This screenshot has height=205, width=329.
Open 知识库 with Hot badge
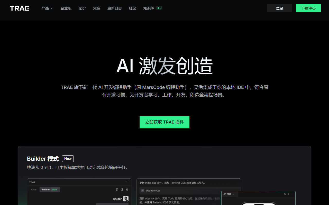[153, 8]
